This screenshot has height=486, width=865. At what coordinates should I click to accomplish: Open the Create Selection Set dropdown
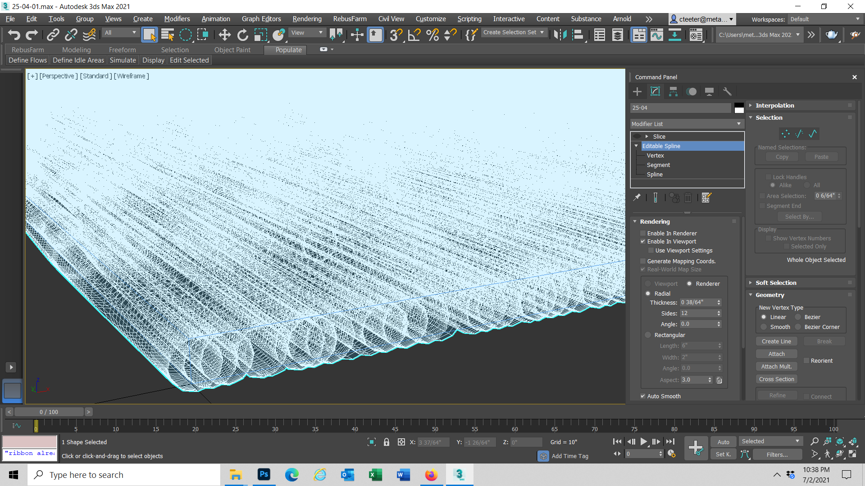tap(514, 32)
